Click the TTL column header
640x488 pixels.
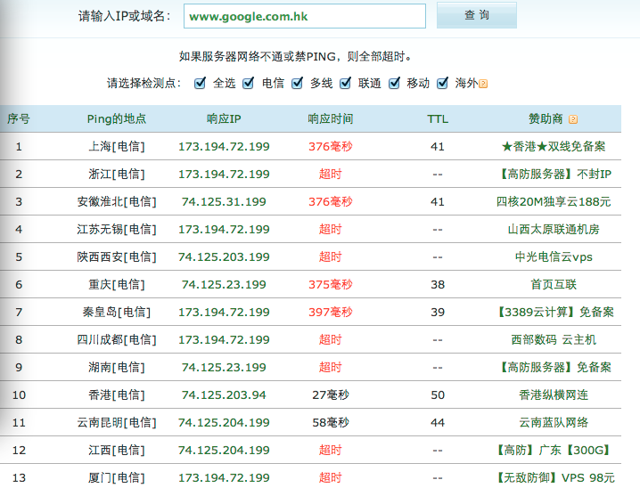click(438, 119)
